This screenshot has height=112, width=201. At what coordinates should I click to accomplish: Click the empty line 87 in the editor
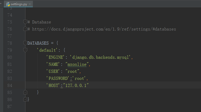click(x=113, y=107)
